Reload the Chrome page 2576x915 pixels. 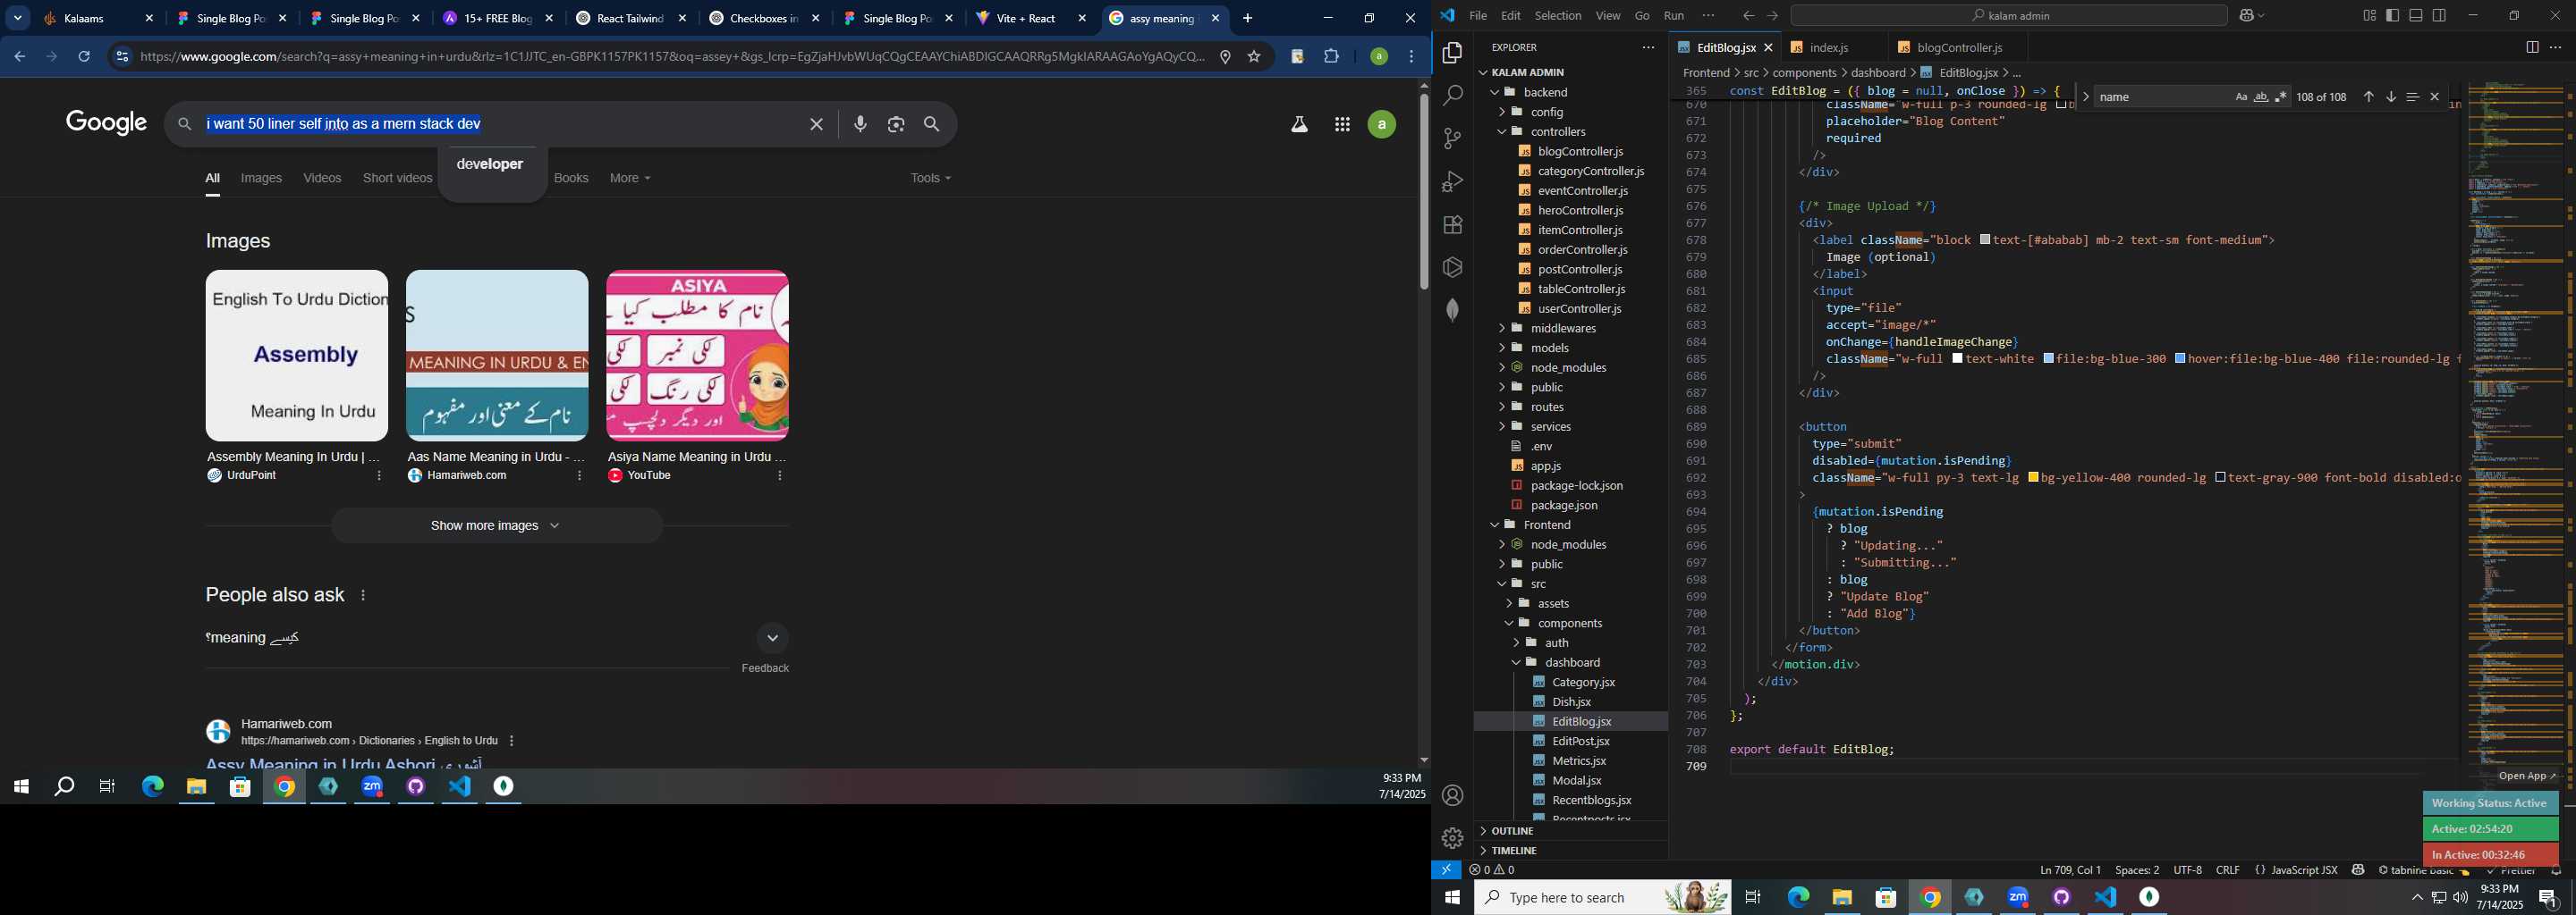pos(84,57)
